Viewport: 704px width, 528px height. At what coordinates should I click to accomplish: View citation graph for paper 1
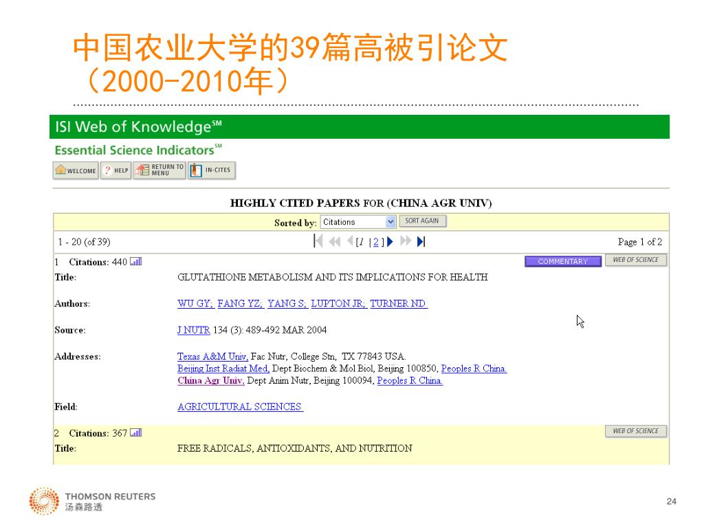coord(135,261)
